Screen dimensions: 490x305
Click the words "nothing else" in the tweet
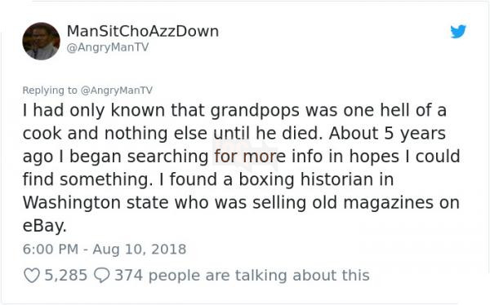156,134
